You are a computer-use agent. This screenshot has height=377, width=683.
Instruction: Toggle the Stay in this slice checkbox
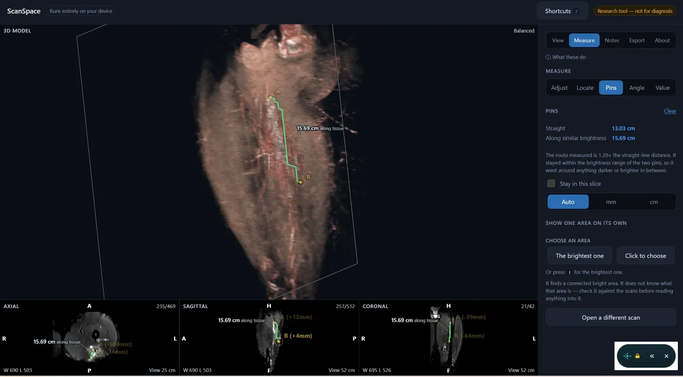[551, 184]
